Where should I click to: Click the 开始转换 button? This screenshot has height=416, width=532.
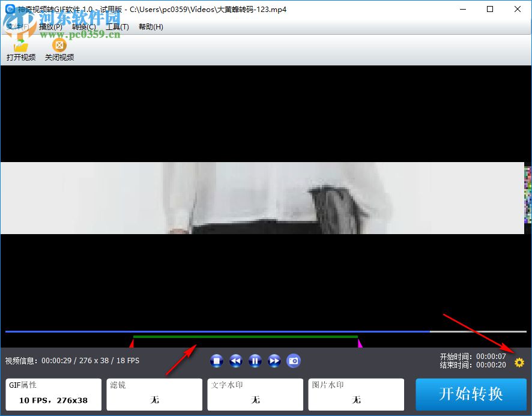point(471,394)
